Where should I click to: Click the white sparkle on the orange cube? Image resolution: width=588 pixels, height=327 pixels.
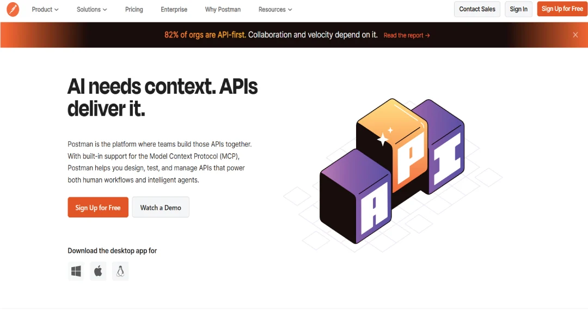point(384,138)
